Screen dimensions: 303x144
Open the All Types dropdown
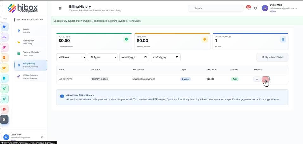coord(103,57)
